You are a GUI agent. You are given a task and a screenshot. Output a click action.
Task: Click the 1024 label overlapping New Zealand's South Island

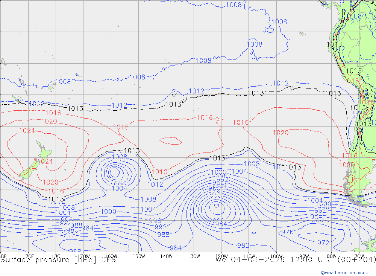(x=45, y=162)
